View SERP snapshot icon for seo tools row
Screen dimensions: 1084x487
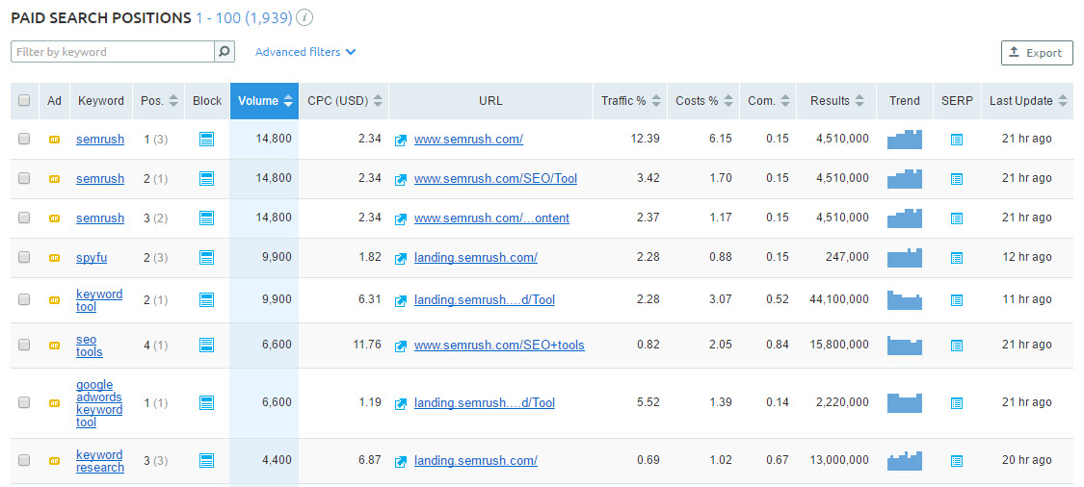point(957,346)
